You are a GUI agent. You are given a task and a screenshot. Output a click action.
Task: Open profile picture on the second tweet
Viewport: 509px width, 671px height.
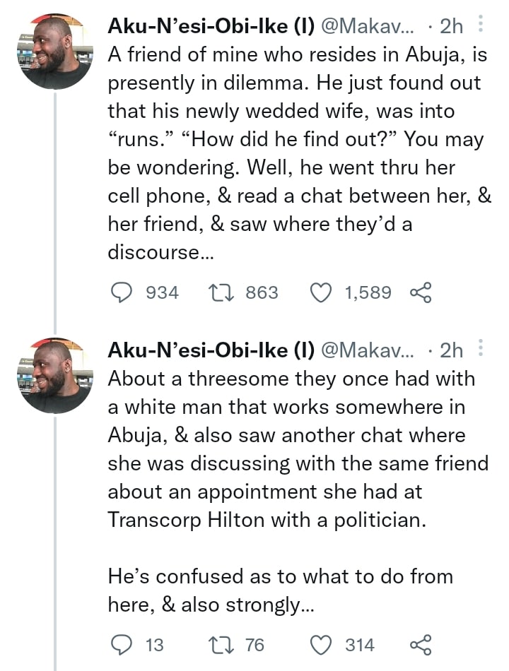[55, 375]
